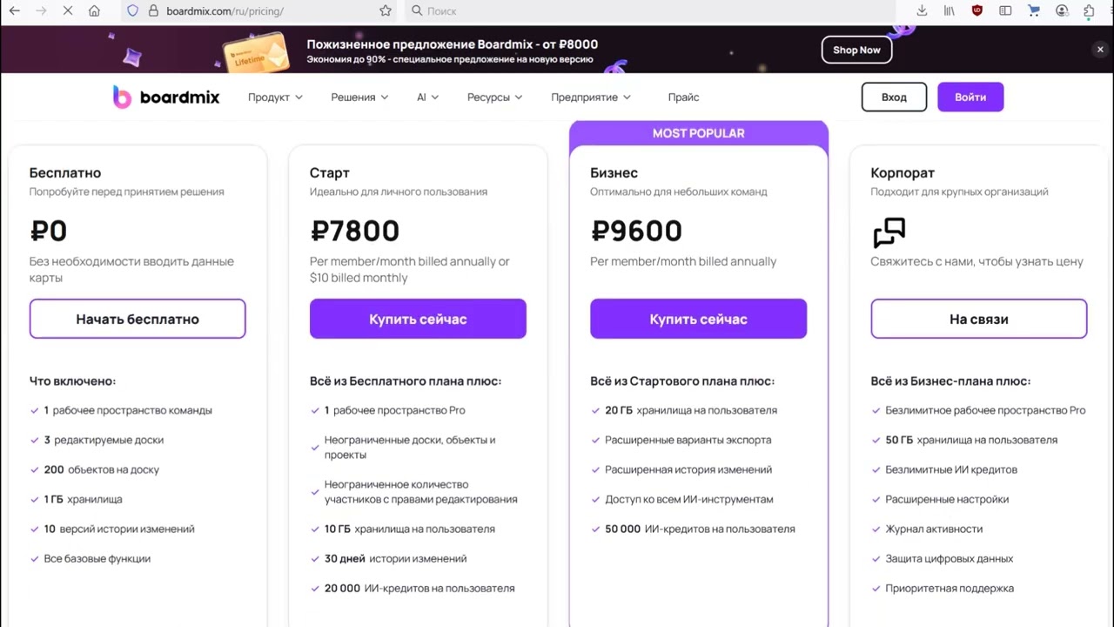Open the AI navigation menu
This screenshot has width=1114, height=627.
[427, 98]
